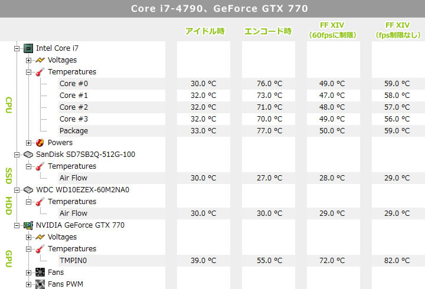Click the FF XIV 60fpsに制限 header
Viewport: 425px width, 289px height.
[x=332, y=30]
